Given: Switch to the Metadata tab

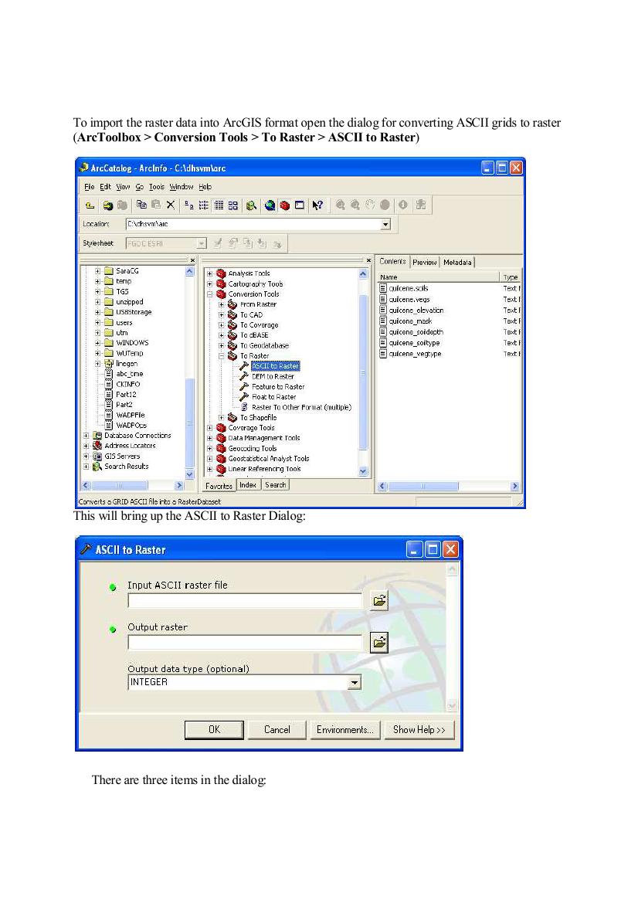Looking at the screenshot, I should 457,262.
